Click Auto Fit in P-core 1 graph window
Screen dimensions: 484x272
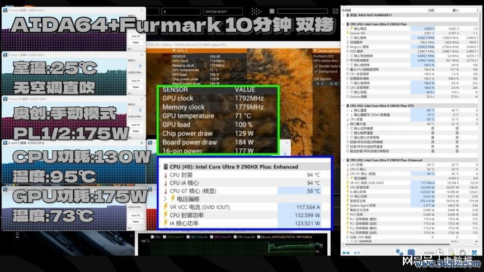pyautogui.click(x=136, y=81)
